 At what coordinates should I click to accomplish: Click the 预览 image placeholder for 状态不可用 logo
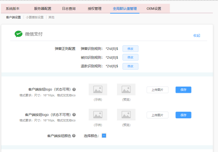coord(126,115)
